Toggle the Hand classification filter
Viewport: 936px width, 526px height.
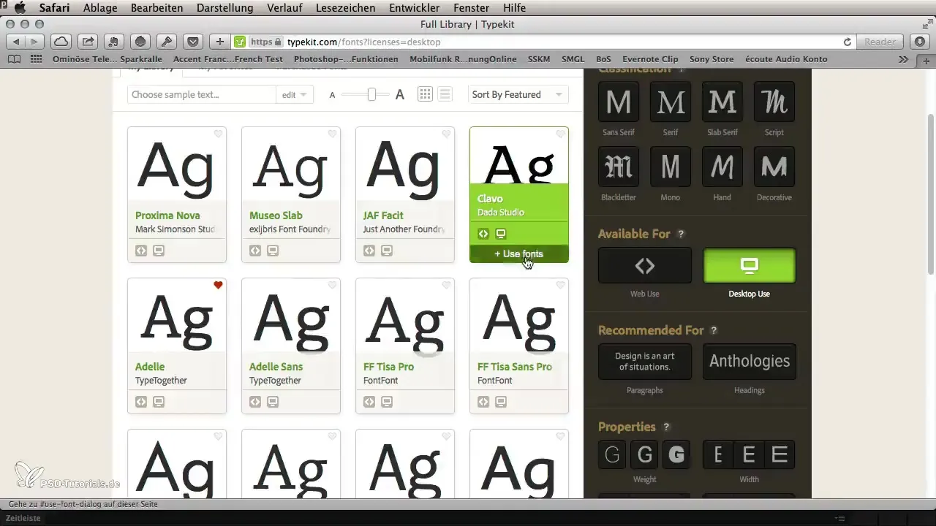[722, 167]
